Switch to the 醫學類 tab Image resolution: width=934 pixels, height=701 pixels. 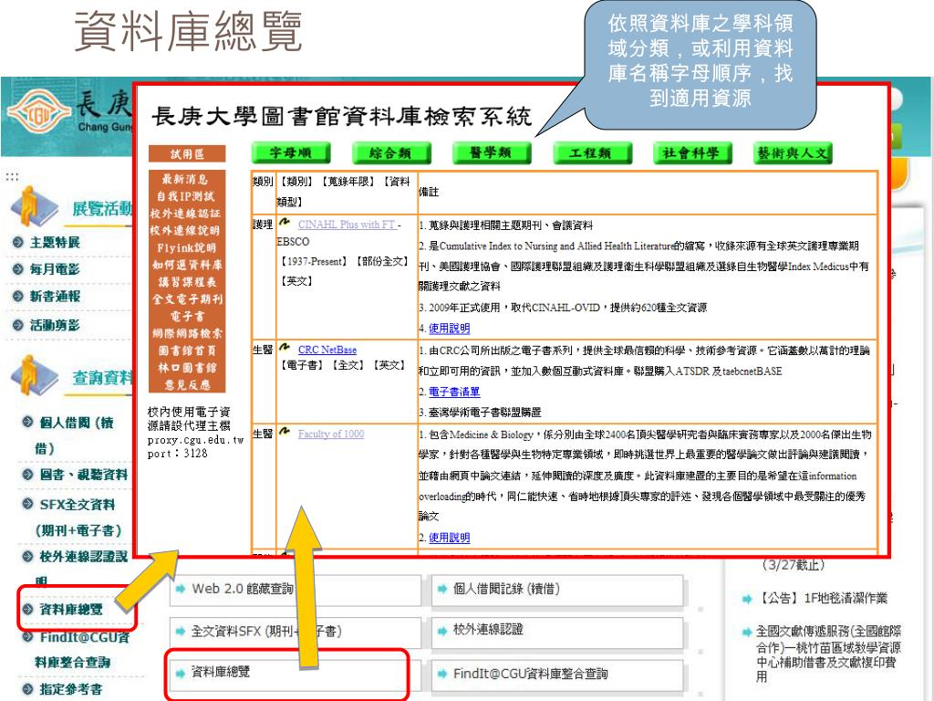click(x=491, y=153)
